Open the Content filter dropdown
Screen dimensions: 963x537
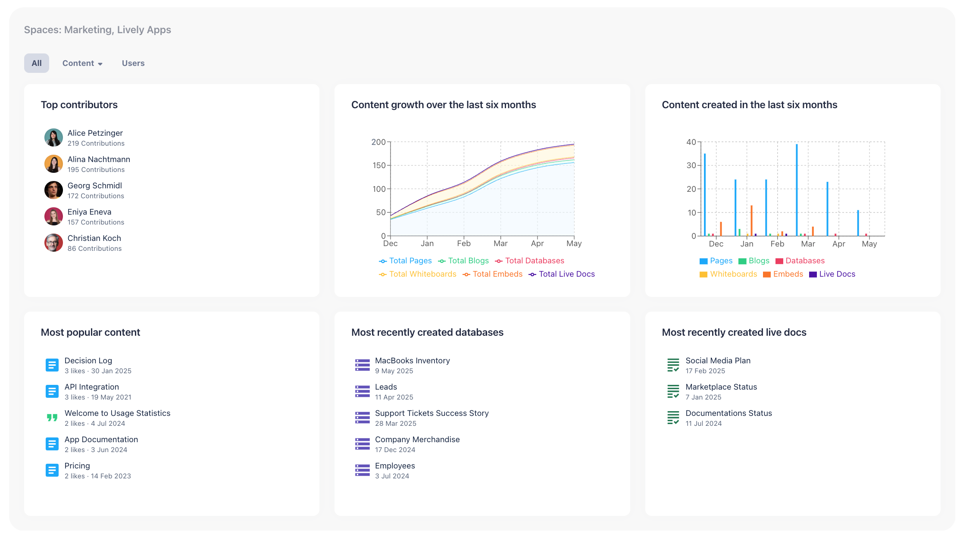[82, 63]
